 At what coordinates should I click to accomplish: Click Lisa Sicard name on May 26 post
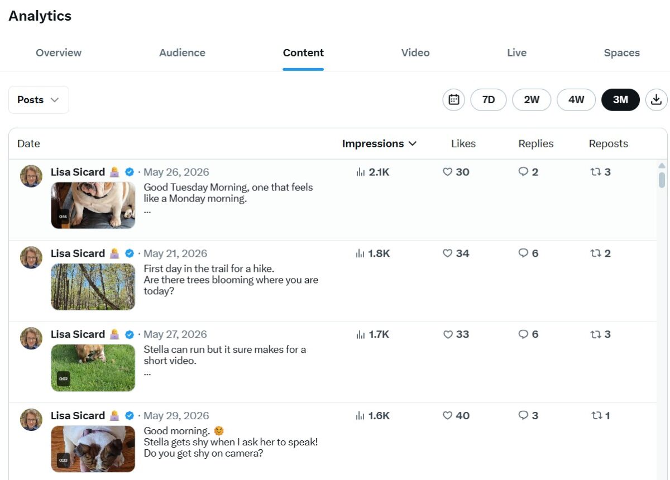point(78,172)
